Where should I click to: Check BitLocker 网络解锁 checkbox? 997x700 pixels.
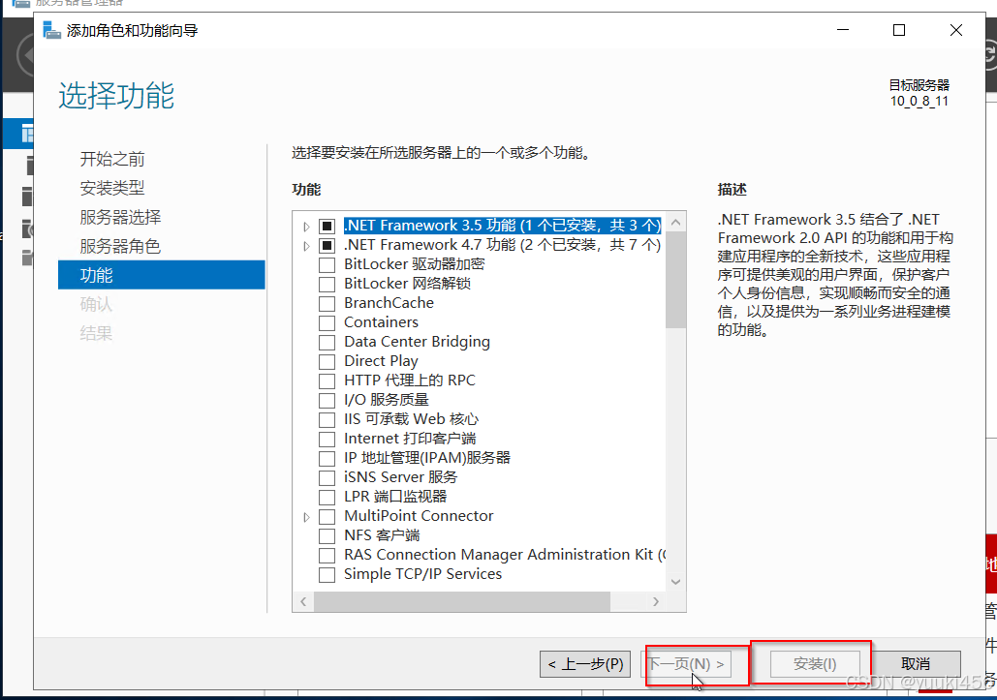pyautogui.click(x=327, y=284)
